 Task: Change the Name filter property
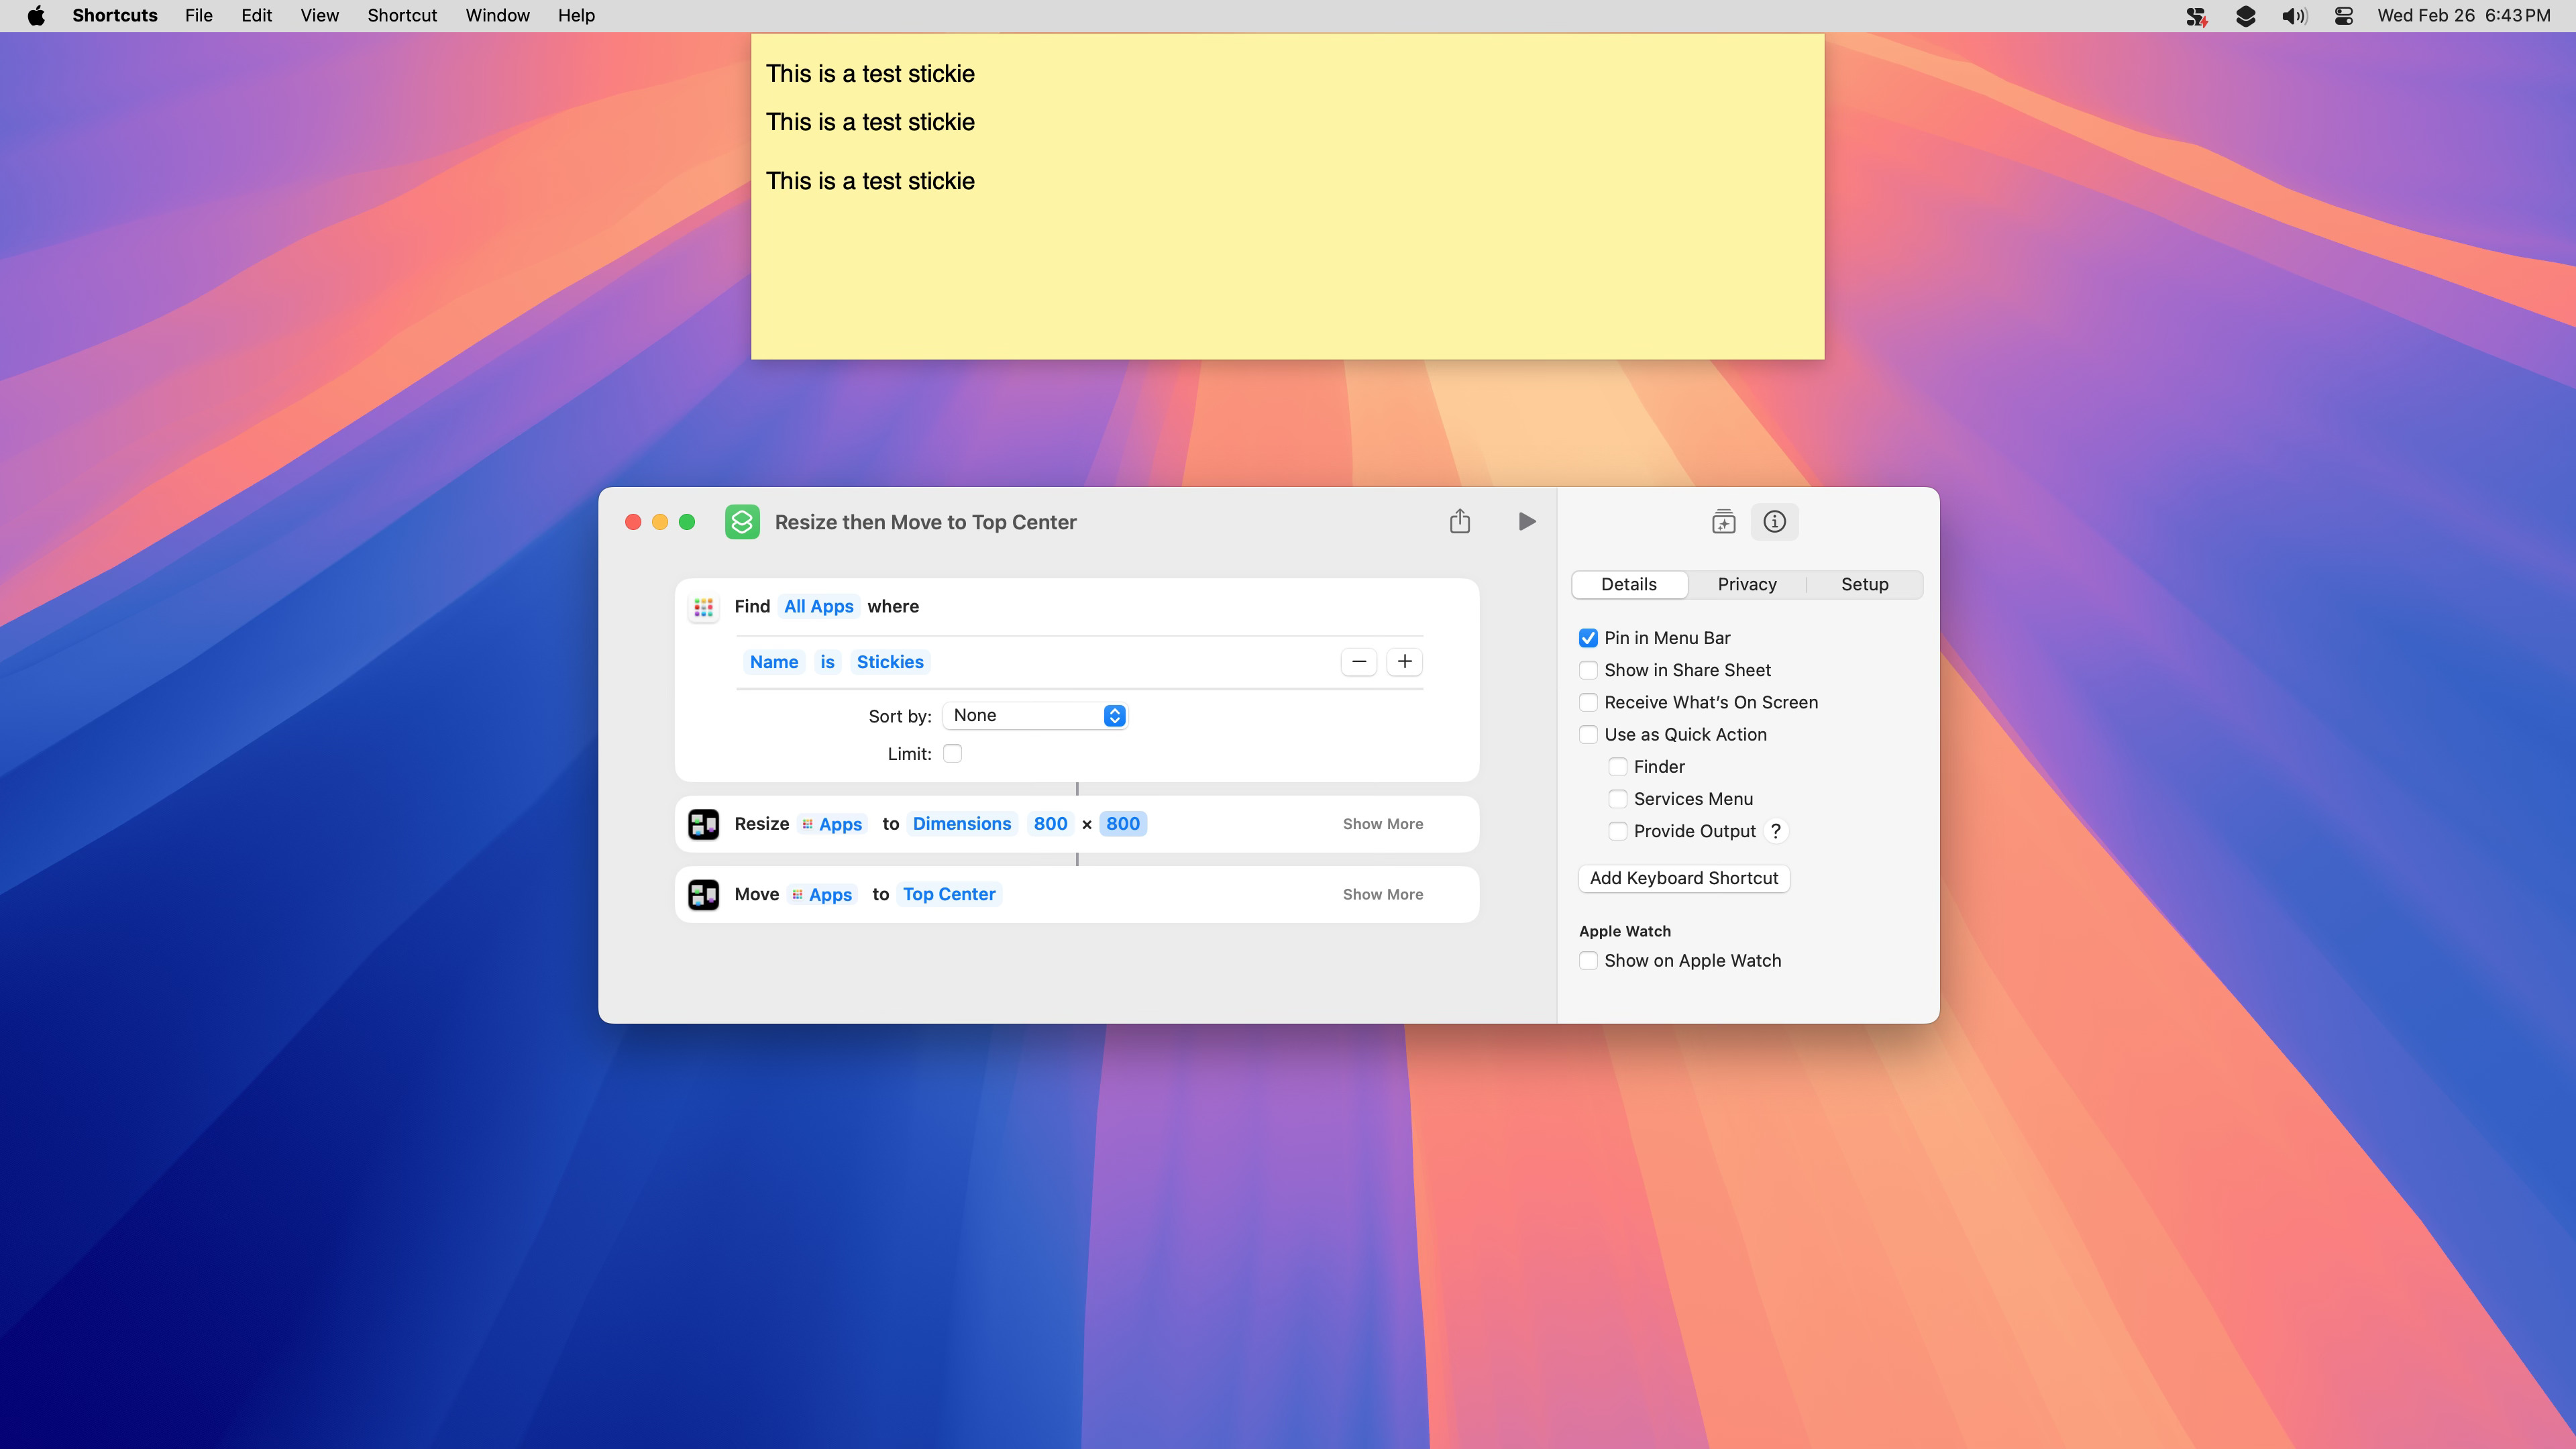pyautogui.click(x=774, y=662)
